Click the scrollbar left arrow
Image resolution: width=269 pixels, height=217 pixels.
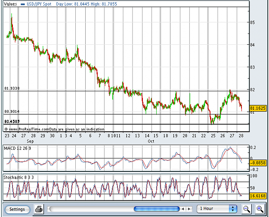point(183,209)
